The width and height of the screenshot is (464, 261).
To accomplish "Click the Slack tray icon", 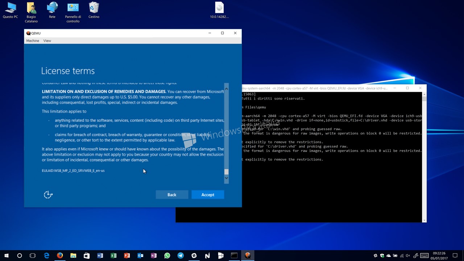I will [x=376, y=256].
